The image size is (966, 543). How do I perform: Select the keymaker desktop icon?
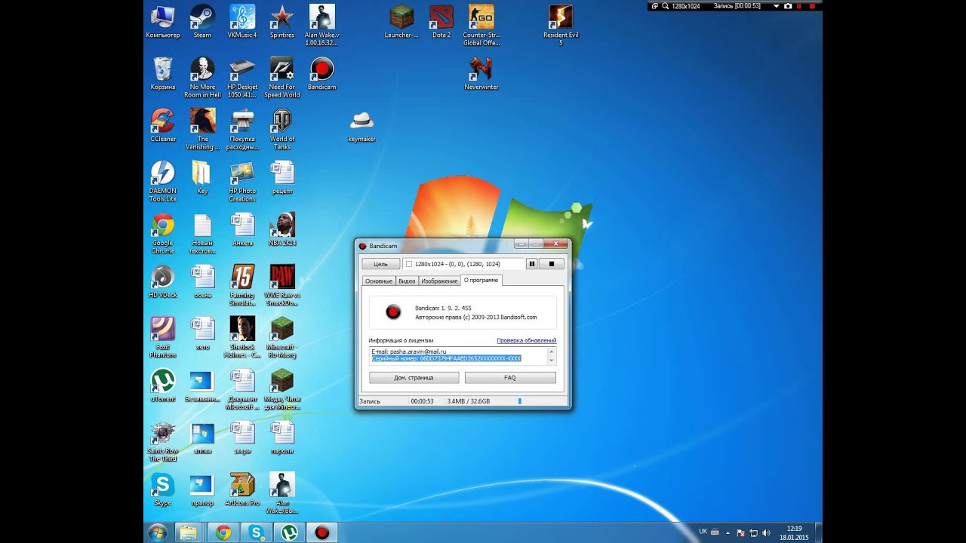[361, 126]
